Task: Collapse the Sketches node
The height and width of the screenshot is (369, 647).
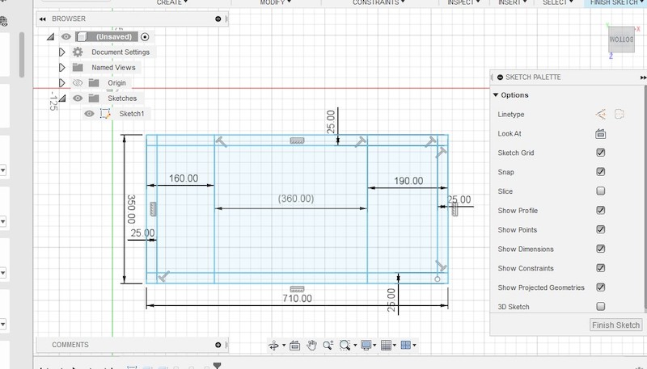Action: [x=62, y=98]
